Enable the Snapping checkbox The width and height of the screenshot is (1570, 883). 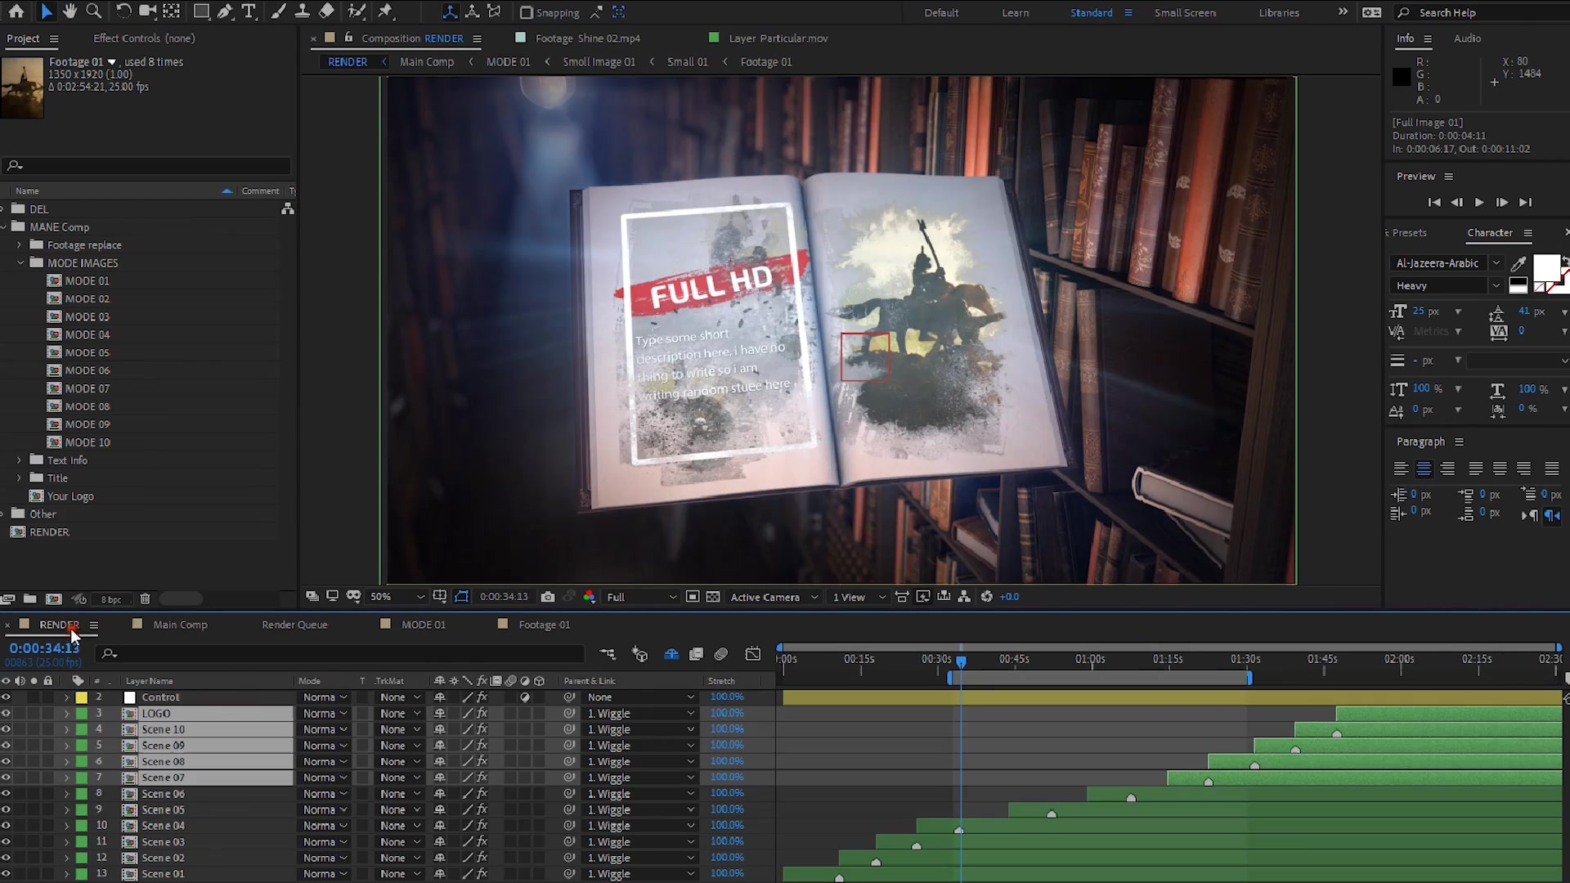pyautogui.click(x=527, y=12)
